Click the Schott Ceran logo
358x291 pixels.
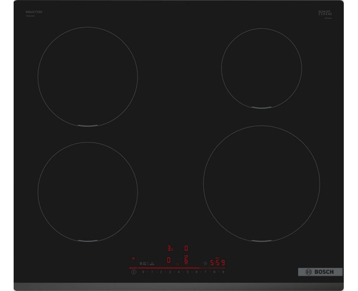pos(325,13)
